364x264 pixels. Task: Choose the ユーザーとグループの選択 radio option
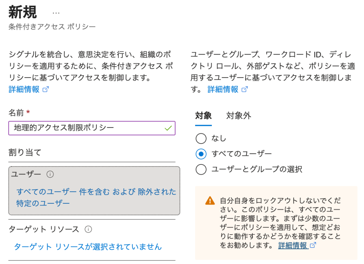[201, 169]
